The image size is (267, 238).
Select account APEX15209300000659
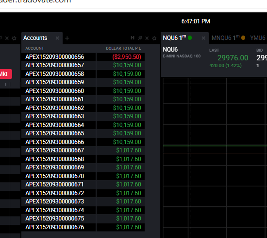click(x=55, y=82)
